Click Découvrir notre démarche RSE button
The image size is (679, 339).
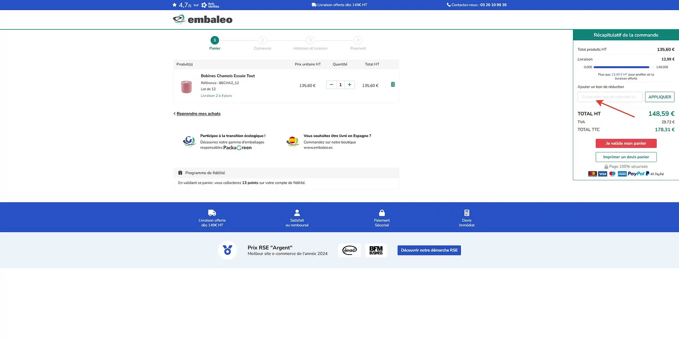tap(429, 250)
